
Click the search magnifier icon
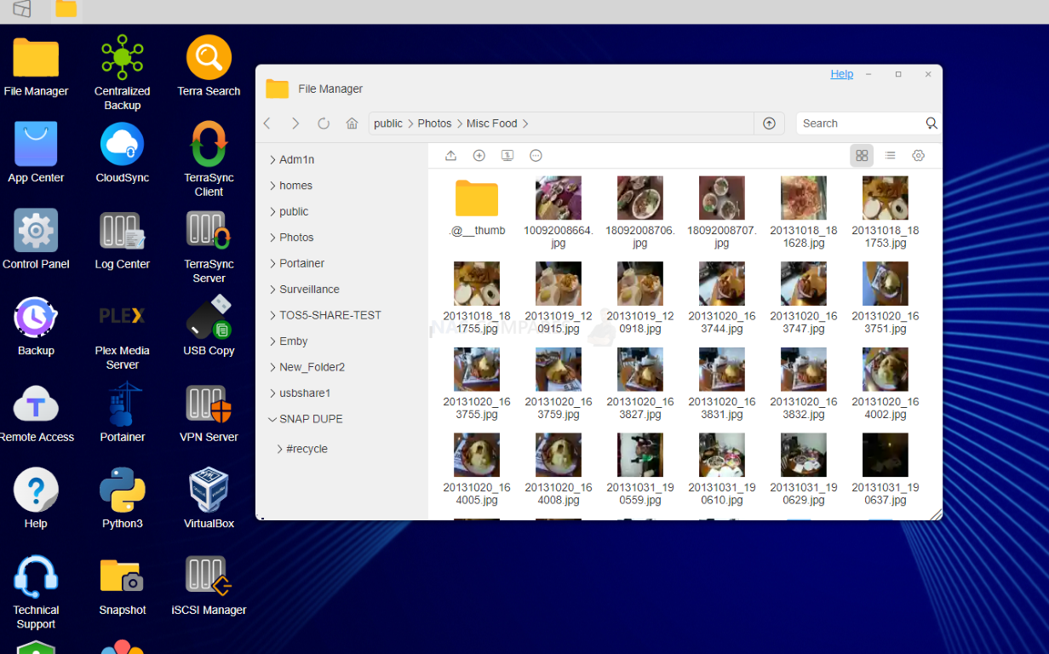[x=931, y=123]
